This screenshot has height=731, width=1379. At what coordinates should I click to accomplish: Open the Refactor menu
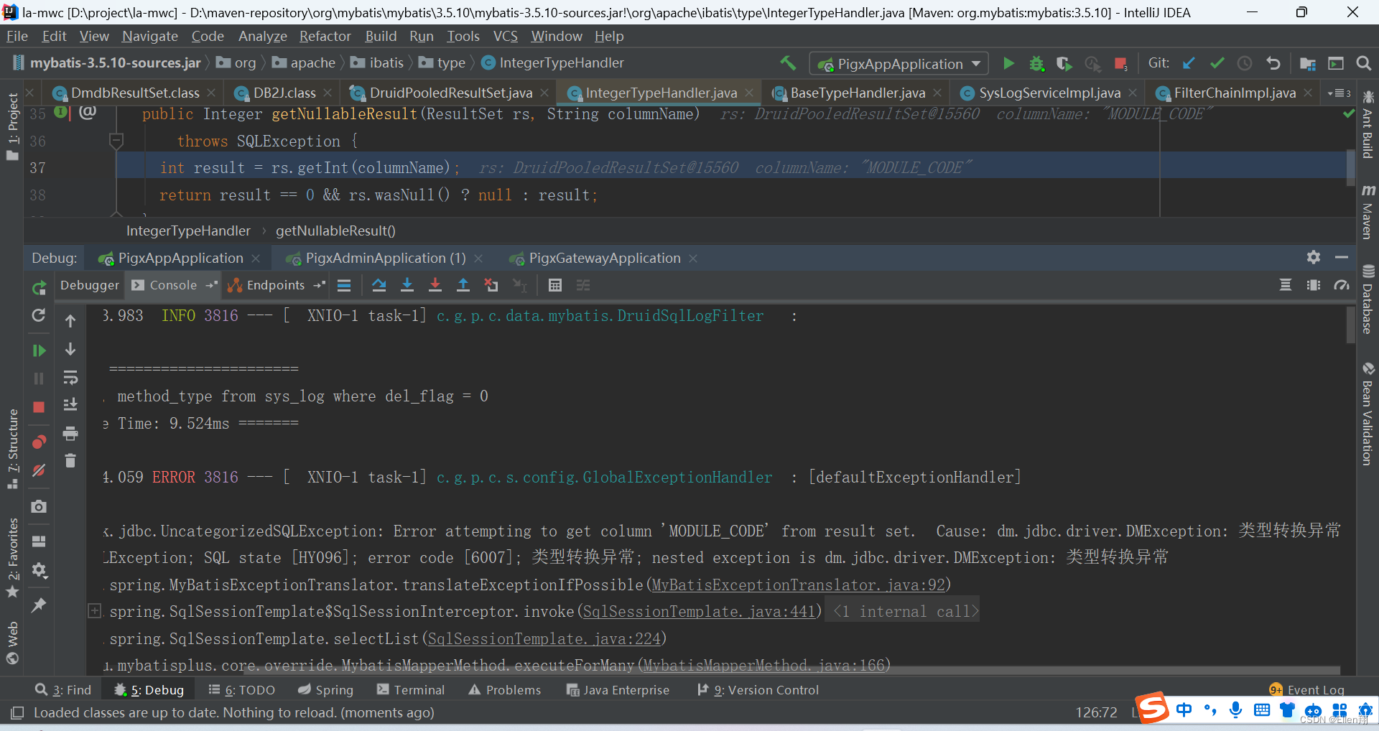tap(325, 36)
